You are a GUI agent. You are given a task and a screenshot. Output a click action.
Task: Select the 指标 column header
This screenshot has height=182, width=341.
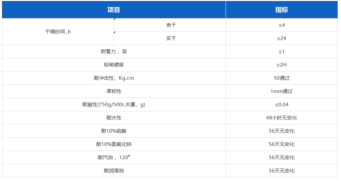point(281,10)
